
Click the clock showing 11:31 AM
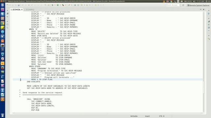pos(200,1)
